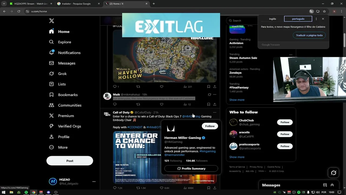This screenshot has width=346, height=195.
Task: Open more options on Call of Duty tweet
Action: tap(215, 112)
